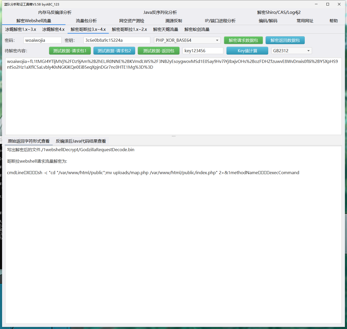This screenshot has width=347, height=329.
Task: Open the 解密蚁剑流量 tab
Action: tap(197, 30)
